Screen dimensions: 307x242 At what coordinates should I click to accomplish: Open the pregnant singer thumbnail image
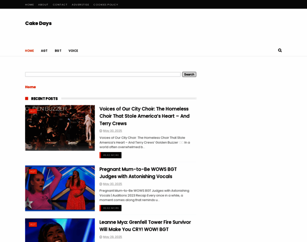click(60, 188)
